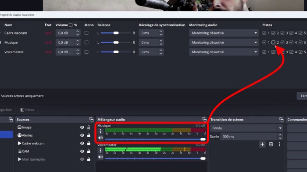307x172 pixels.
Task: Mute the Musique channel speaker icon
Action: click(100, 138)
